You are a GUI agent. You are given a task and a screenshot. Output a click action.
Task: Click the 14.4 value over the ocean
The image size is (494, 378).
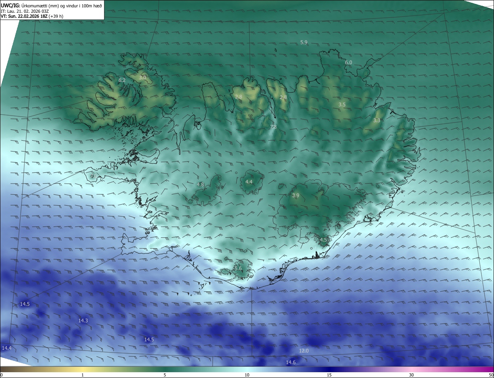pyautogui.click(x=7, y=348)
